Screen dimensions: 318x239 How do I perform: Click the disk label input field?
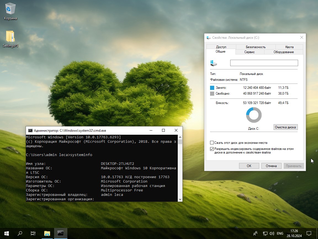(x=264, y=63)
